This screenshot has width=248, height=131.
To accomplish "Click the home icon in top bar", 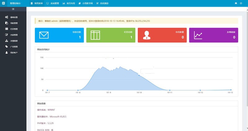I will pos(236,3).
